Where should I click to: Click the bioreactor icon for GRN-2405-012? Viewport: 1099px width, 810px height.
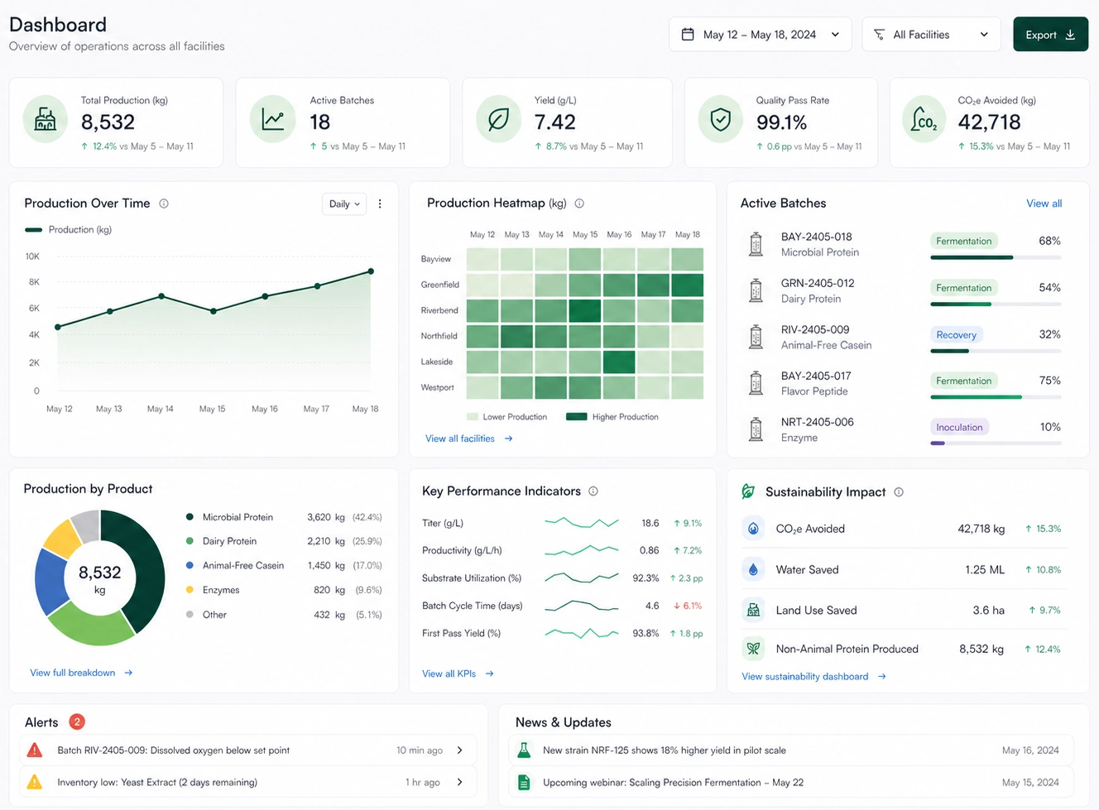click(756, 291)
